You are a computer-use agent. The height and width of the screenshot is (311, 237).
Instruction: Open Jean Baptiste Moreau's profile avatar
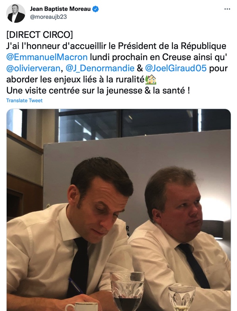(x=16, y=13)
